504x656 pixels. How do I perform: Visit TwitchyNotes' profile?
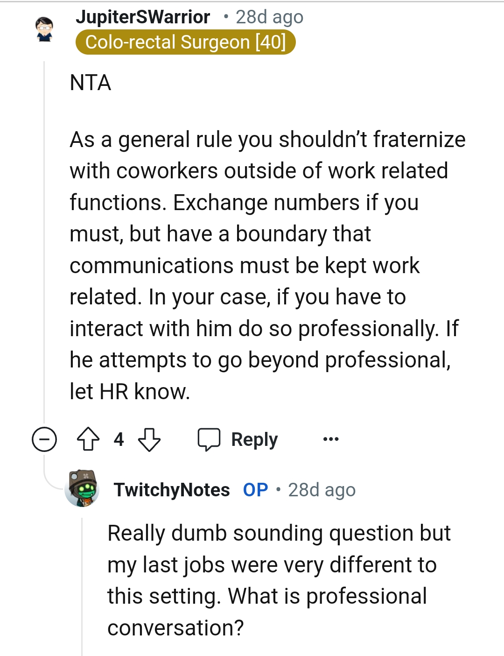[171, 489]
